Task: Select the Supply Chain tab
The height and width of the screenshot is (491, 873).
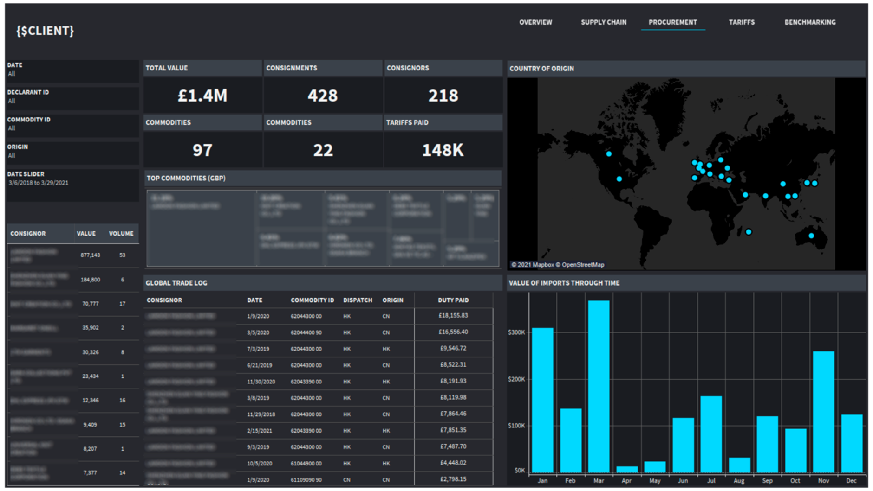Action: (x=604, y=22)
